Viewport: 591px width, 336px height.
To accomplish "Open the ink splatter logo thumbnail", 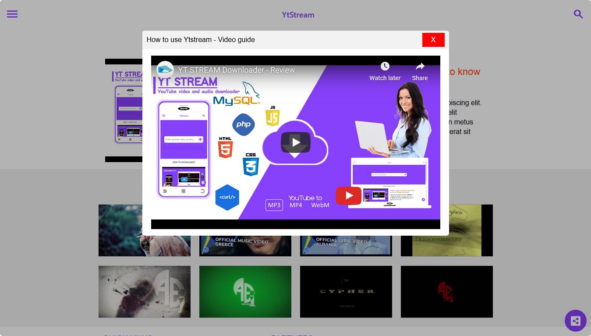I will tap(145, 292).
